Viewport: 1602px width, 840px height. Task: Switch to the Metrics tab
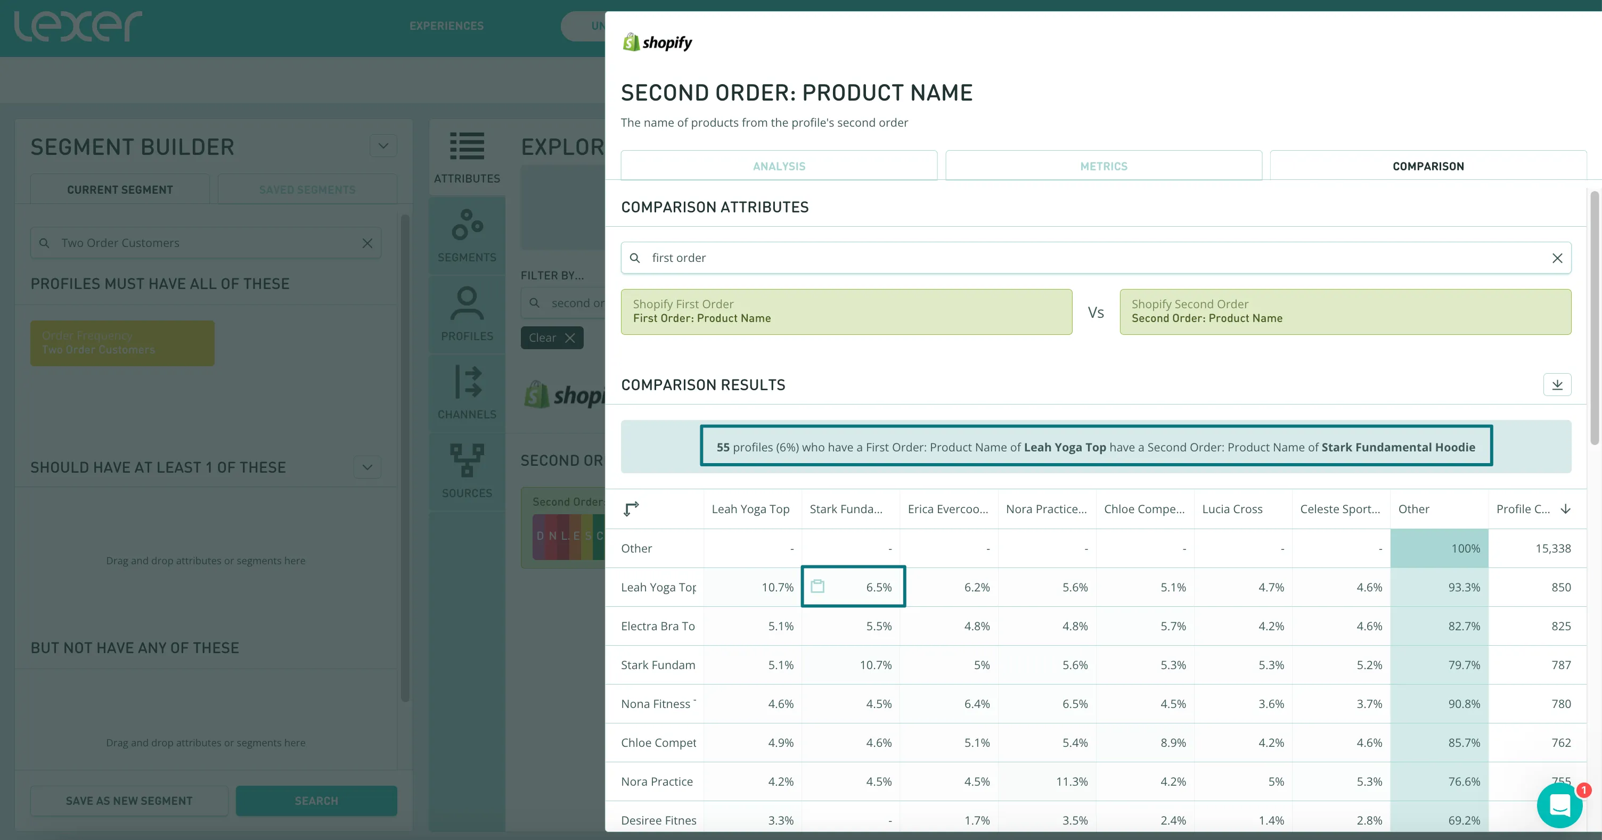(1104, 166)
